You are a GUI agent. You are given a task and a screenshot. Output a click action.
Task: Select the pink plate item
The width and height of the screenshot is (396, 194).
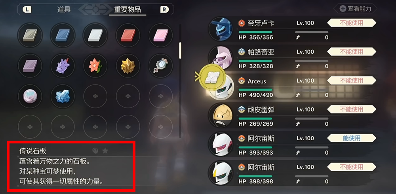click(161, 36)
